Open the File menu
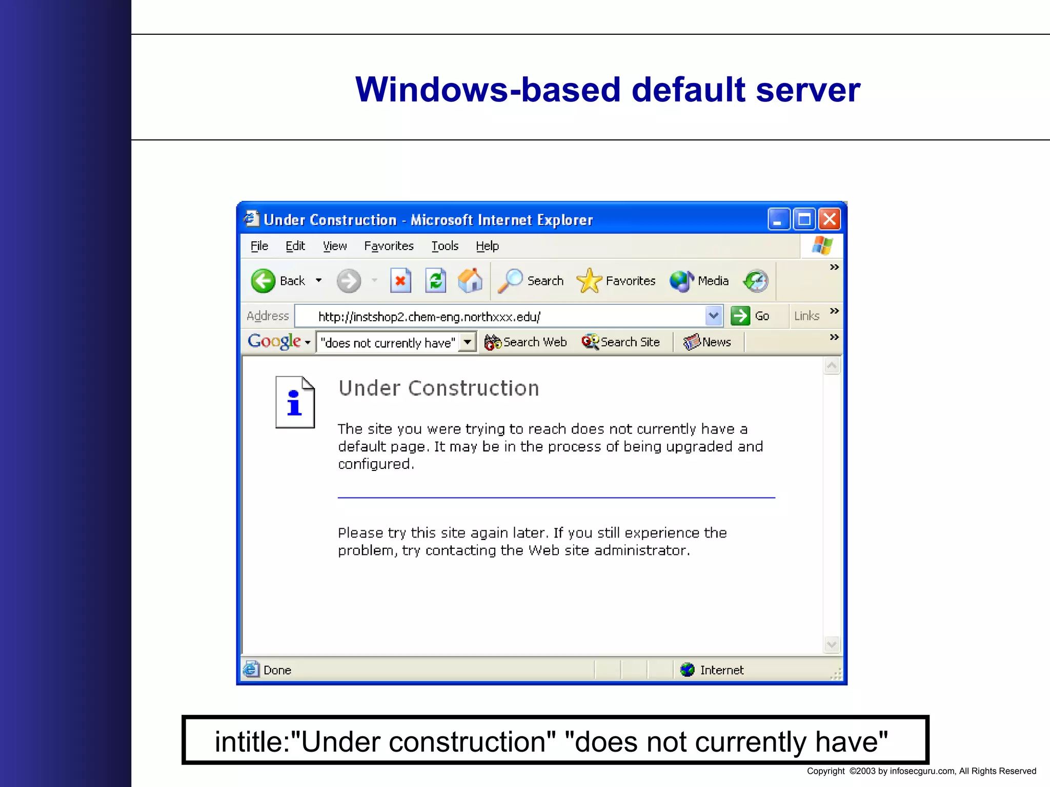The image size is (1050, 787). coord(259,246)
